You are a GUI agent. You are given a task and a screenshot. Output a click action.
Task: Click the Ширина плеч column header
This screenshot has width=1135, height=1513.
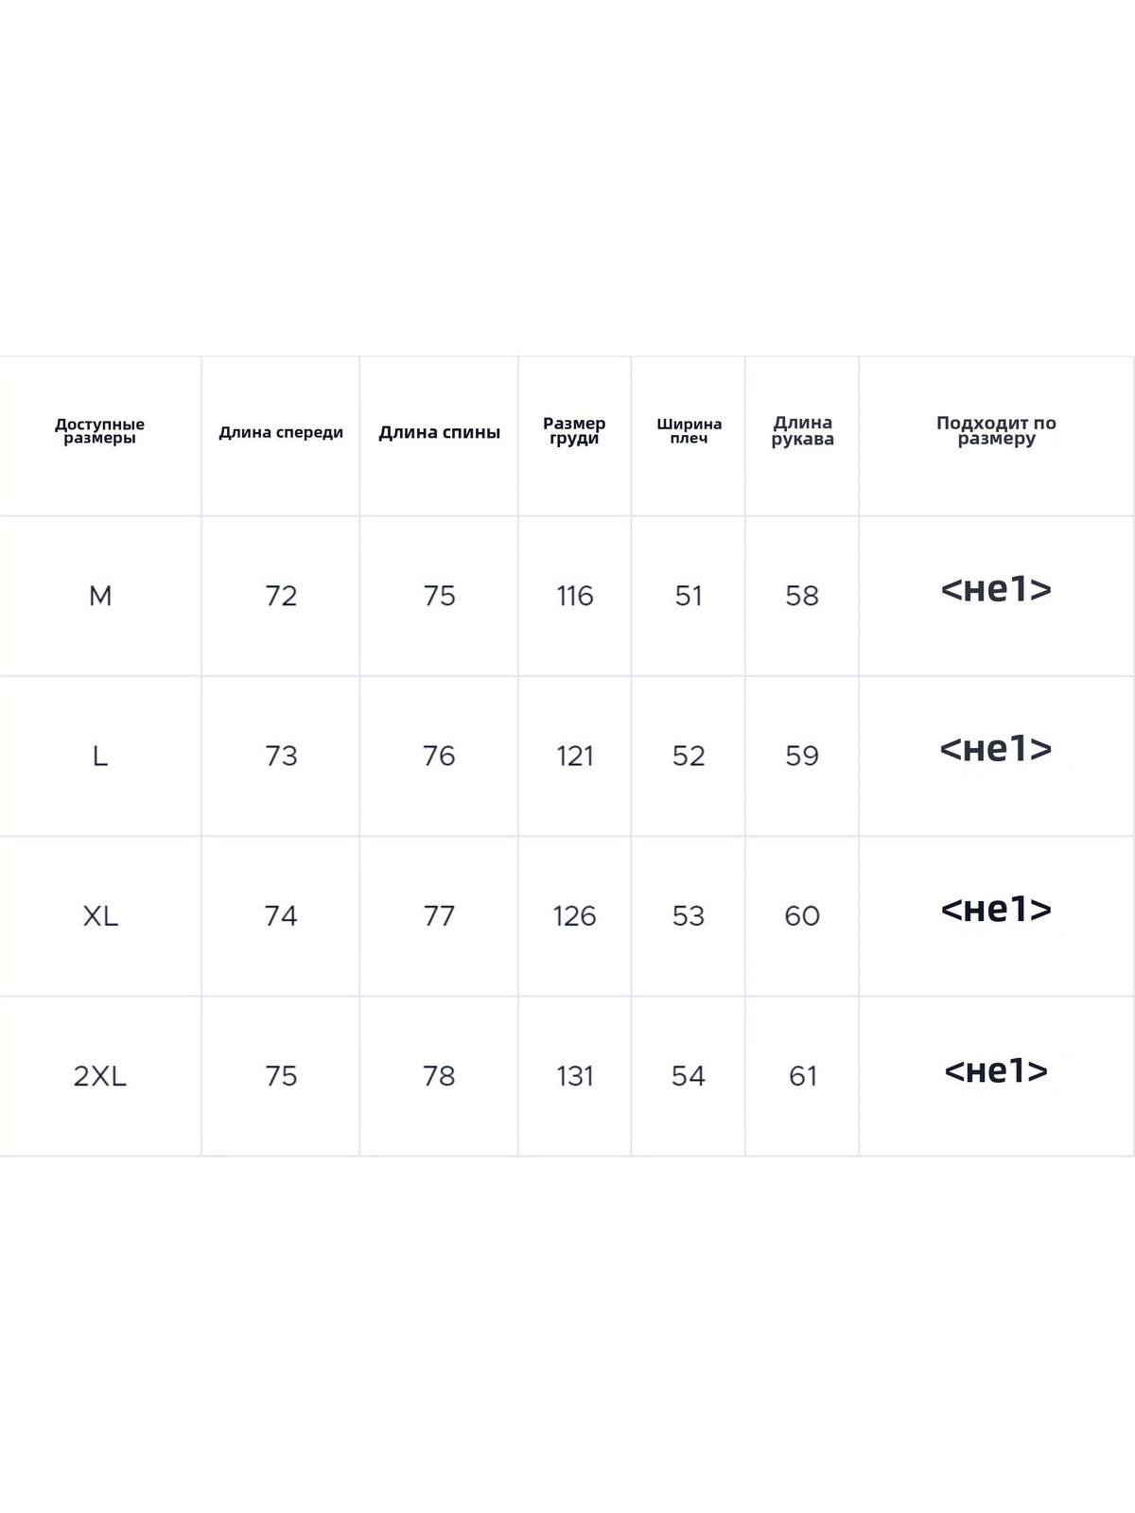point(689,431)
